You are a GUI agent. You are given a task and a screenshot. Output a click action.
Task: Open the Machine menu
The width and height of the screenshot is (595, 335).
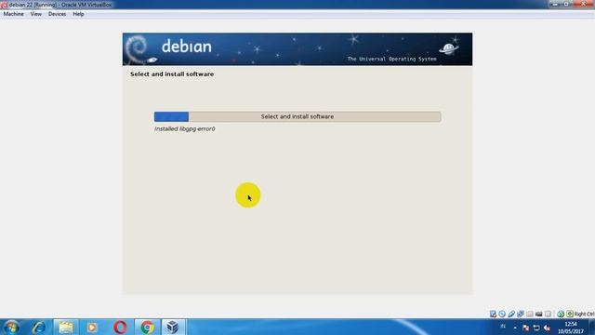tap(13, 14)
